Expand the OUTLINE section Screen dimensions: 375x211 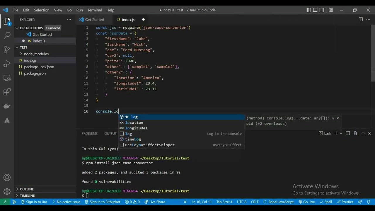point(27,189)
